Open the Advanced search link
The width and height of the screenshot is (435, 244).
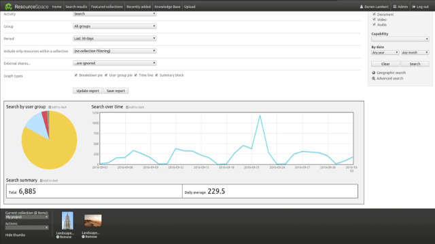[389, 79]
